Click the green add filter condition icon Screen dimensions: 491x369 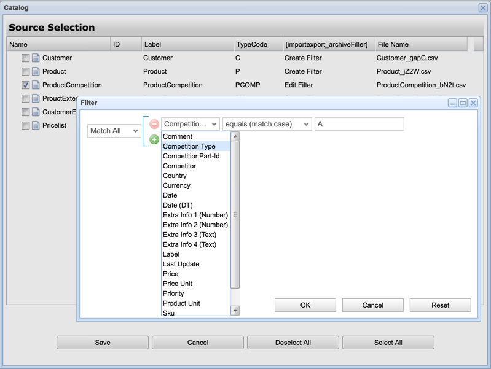(x=154, y=139)
